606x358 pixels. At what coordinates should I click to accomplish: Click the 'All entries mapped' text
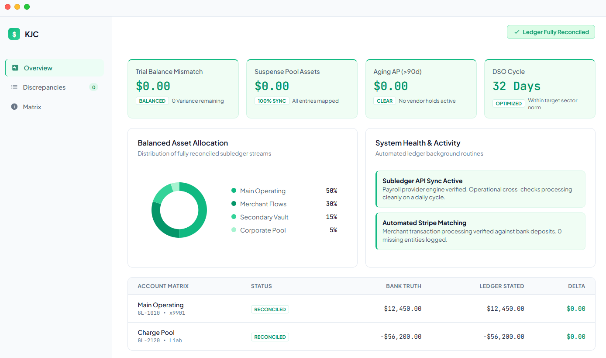point(315,101)
